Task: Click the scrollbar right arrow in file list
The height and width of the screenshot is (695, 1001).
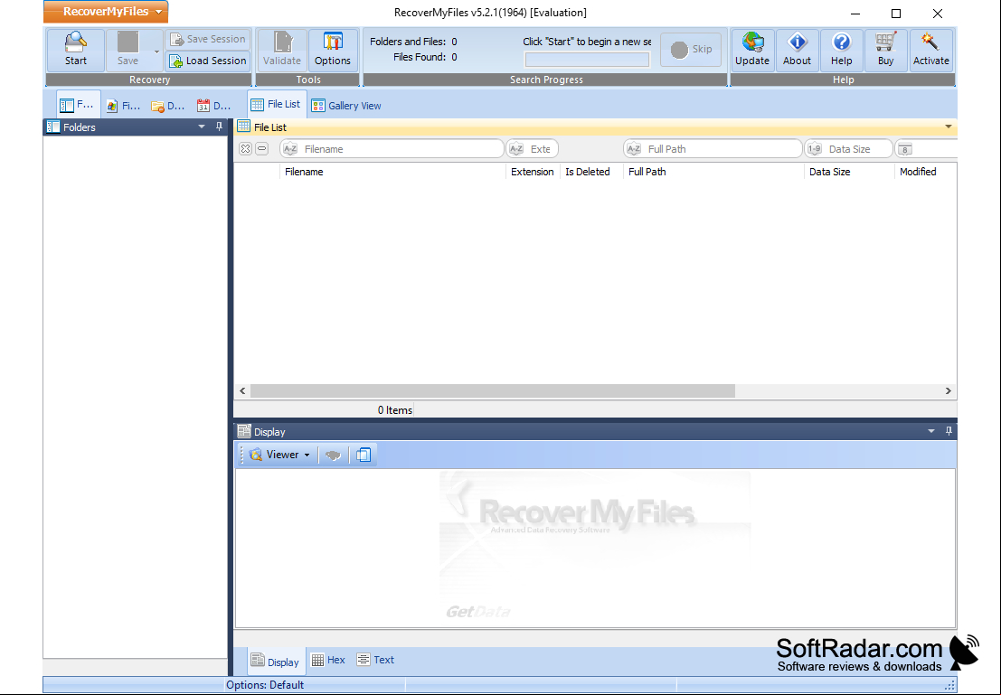Action: [948, 390]
